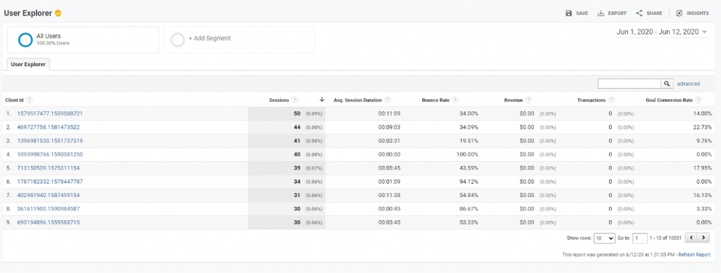Click the Add Segment placeholder

click(x=239, y=40)
